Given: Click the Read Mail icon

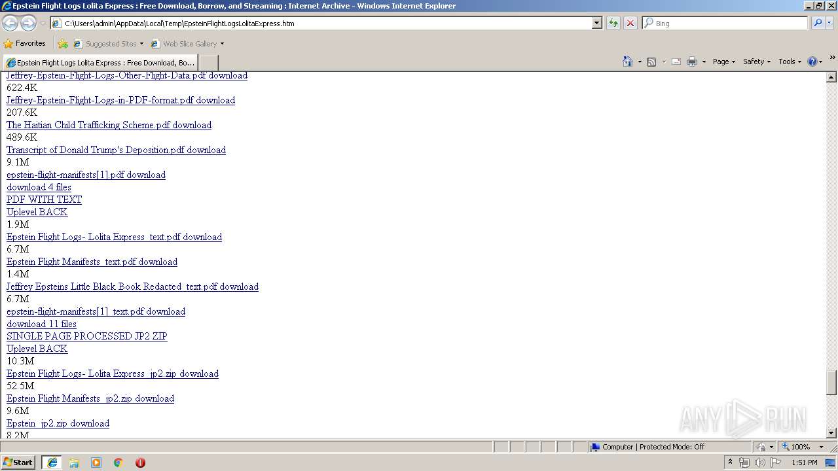Looking at the screenshot, I should [x=676, y=61].
